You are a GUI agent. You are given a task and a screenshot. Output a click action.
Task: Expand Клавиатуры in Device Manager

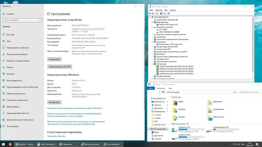[x=152, y=37]
